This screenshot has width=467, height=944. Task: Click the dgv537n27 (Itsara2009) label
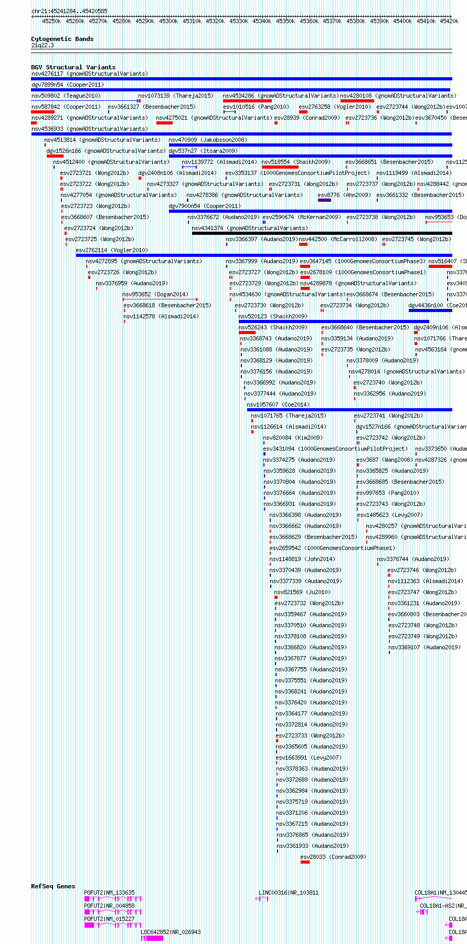[x=203, y=151]
